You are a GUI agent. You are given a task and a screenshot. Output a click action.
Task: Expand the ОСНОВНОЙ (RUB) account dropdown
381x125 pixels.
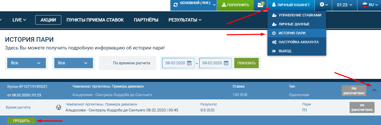pos(193,5)
